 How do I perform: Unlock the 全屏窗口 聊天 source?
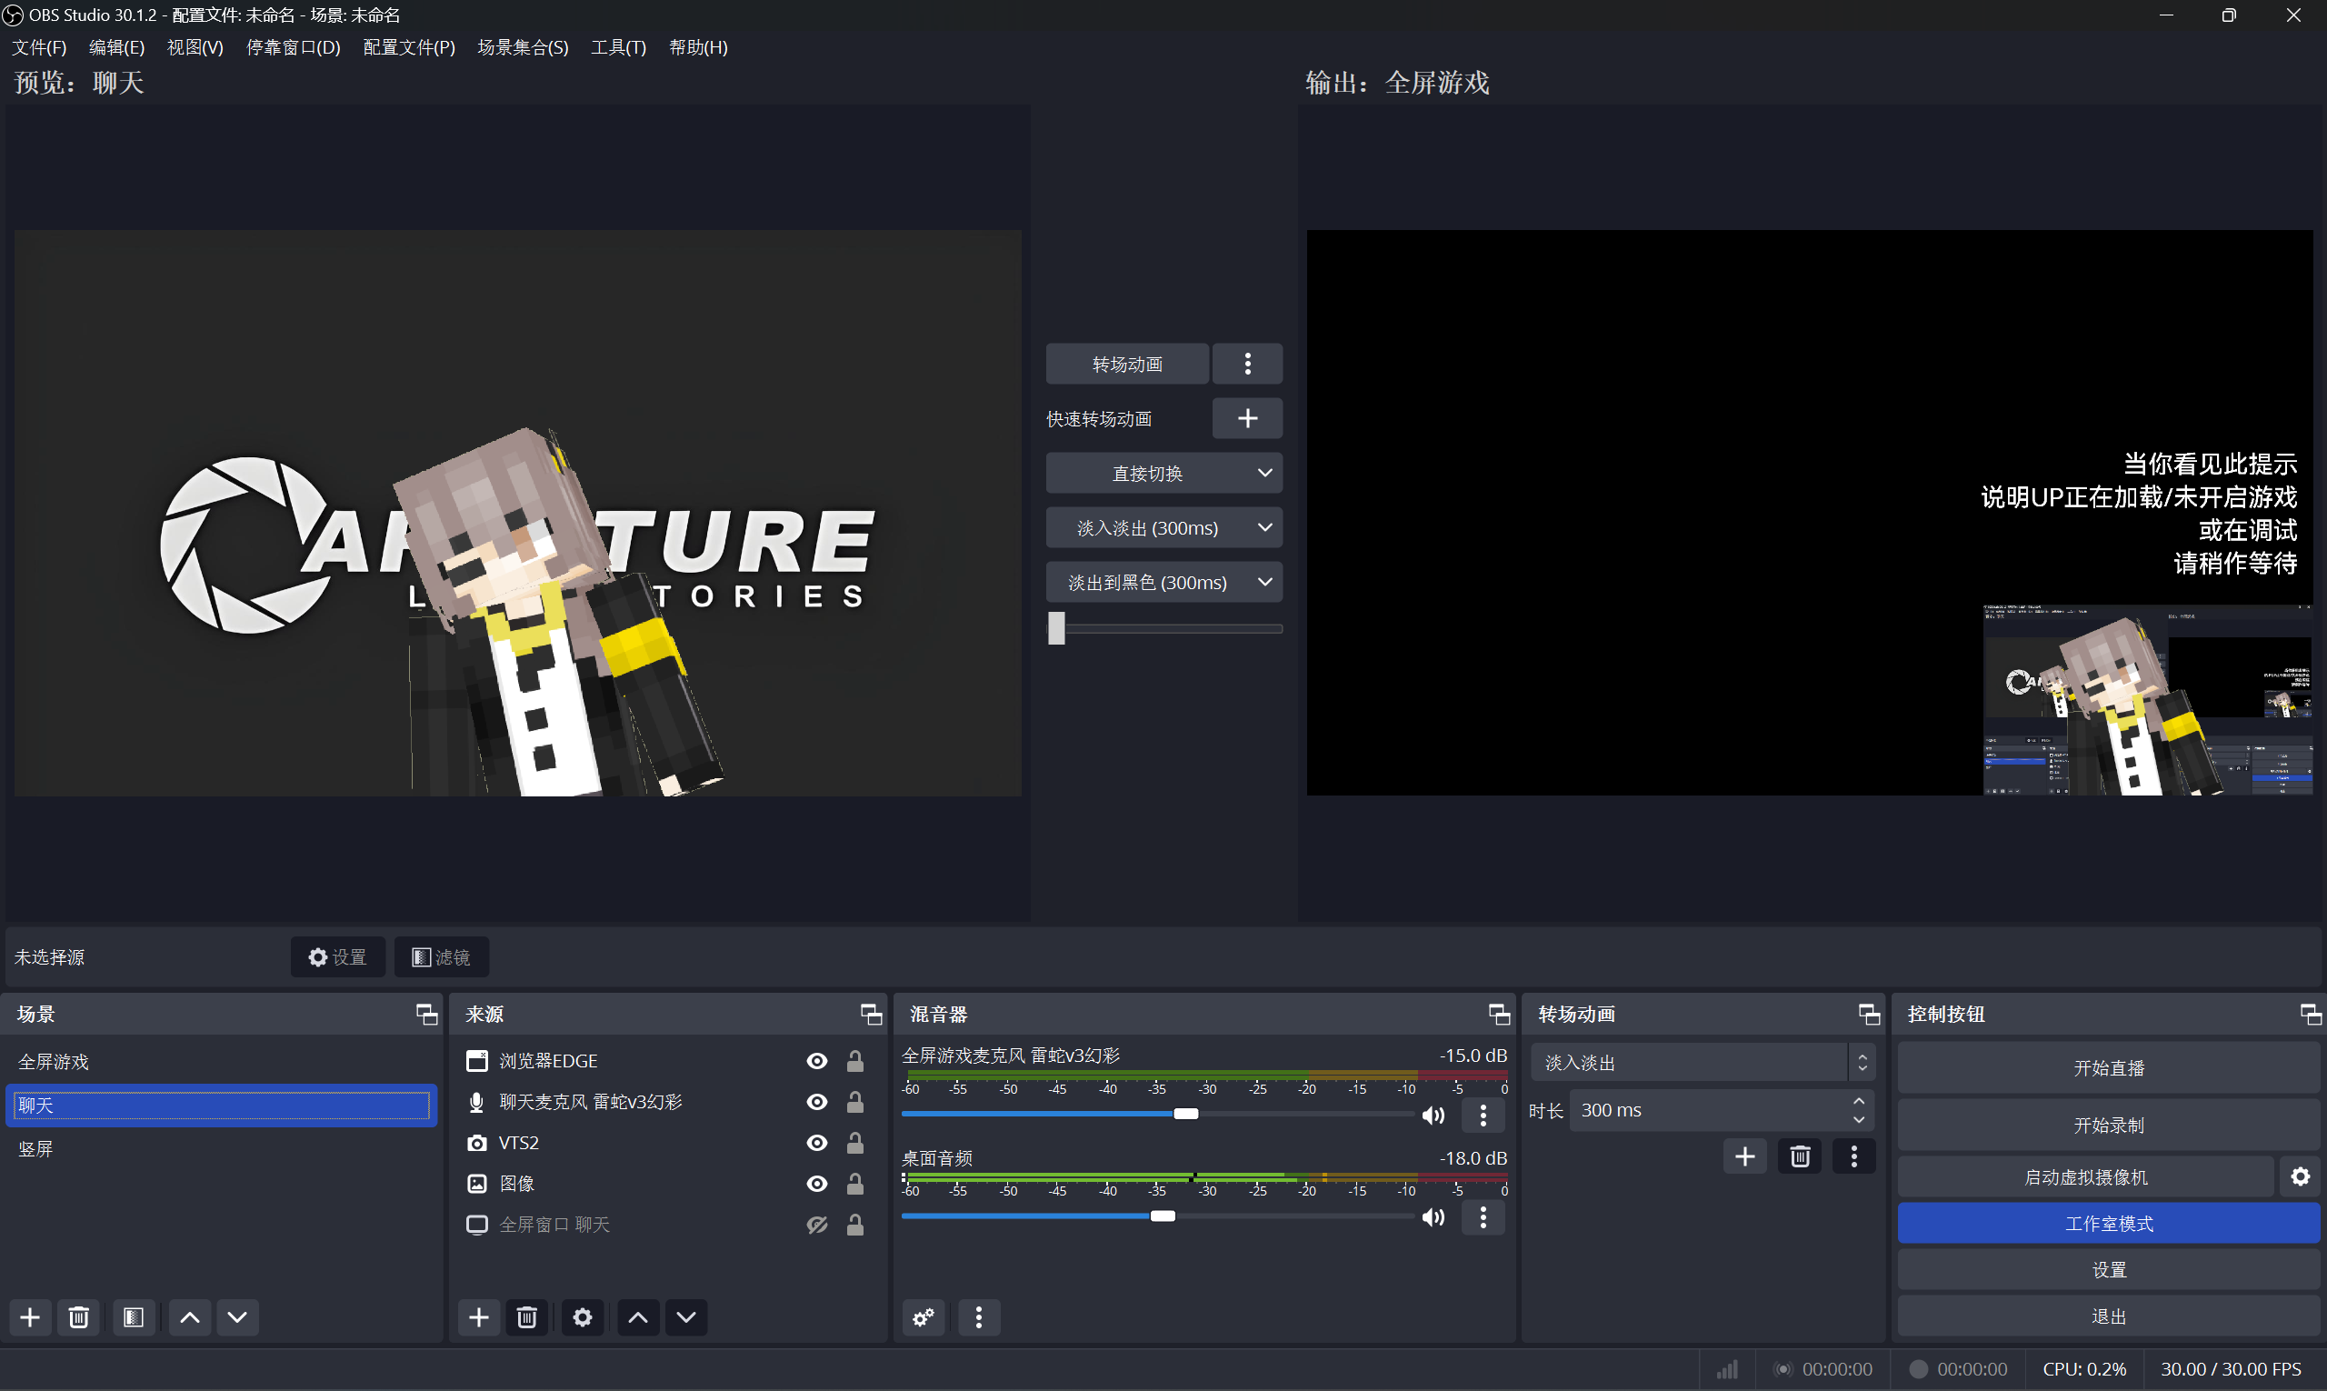coord(854,1226)
